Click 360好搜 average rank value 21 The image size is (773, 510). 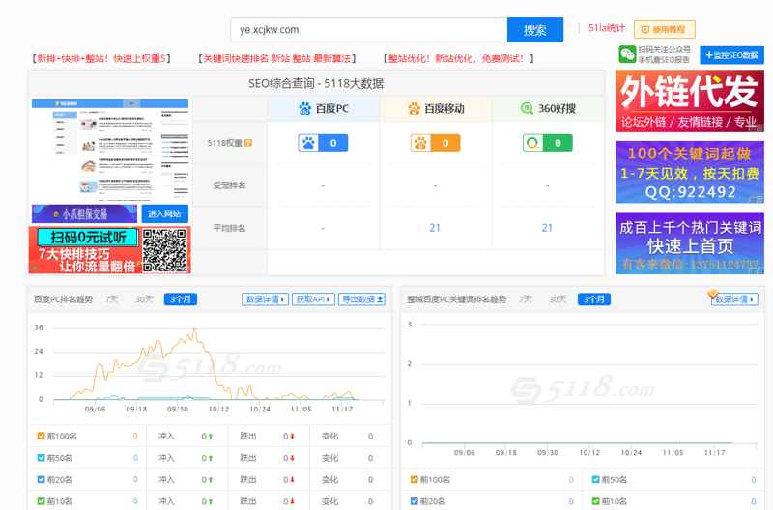[x=547, y=228]
